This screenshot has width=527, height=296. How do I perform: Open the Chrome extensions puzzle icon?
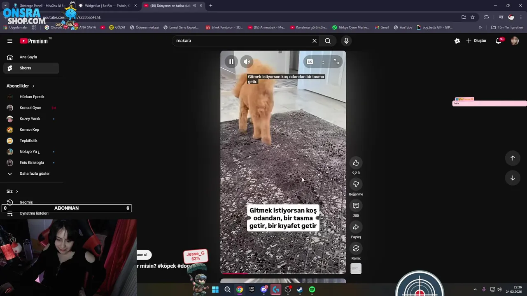pyautogui.click(x=487, y=17)
